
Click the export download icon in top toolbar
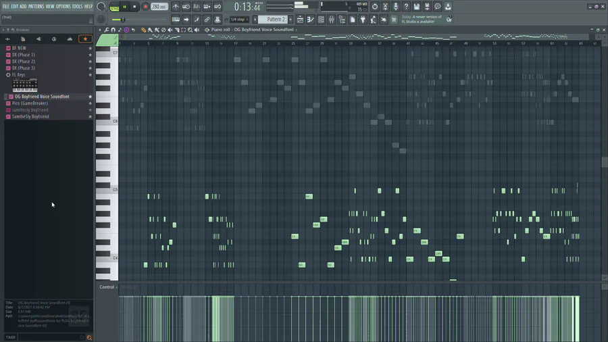click(x=448, y=7)
